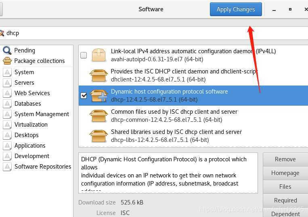Open Software Repositories label
Viewport: 308px width, 217px height.
[43, 167]
